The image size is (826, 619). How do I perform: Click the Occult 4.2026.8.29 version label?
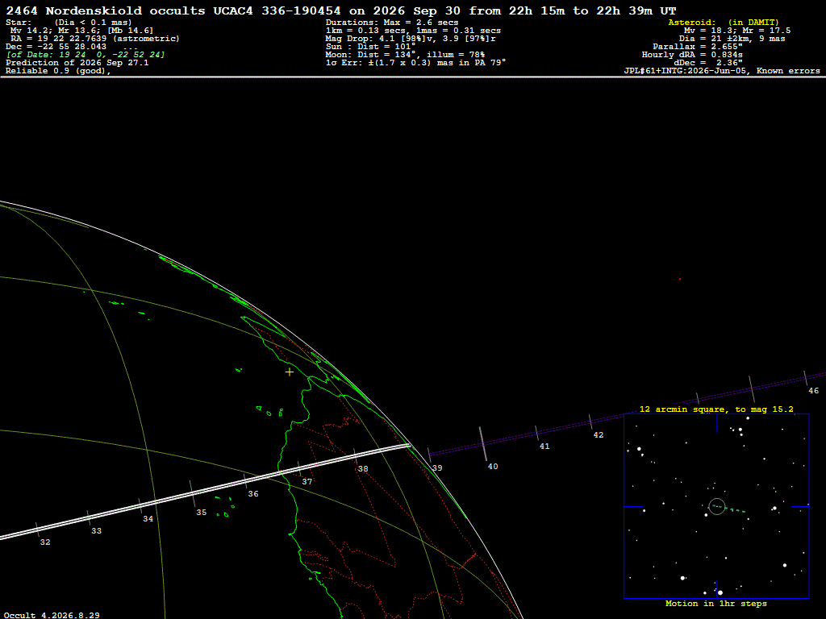coord(52,615)
